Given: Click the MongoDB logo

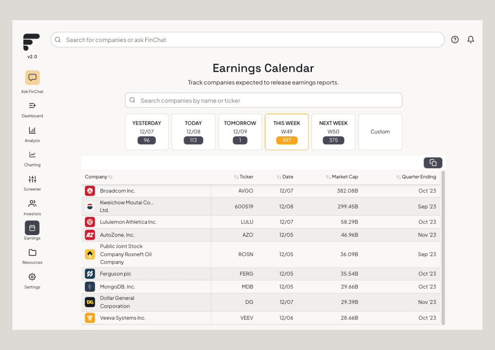Looking at the screenshot, I should pos(90,287).
